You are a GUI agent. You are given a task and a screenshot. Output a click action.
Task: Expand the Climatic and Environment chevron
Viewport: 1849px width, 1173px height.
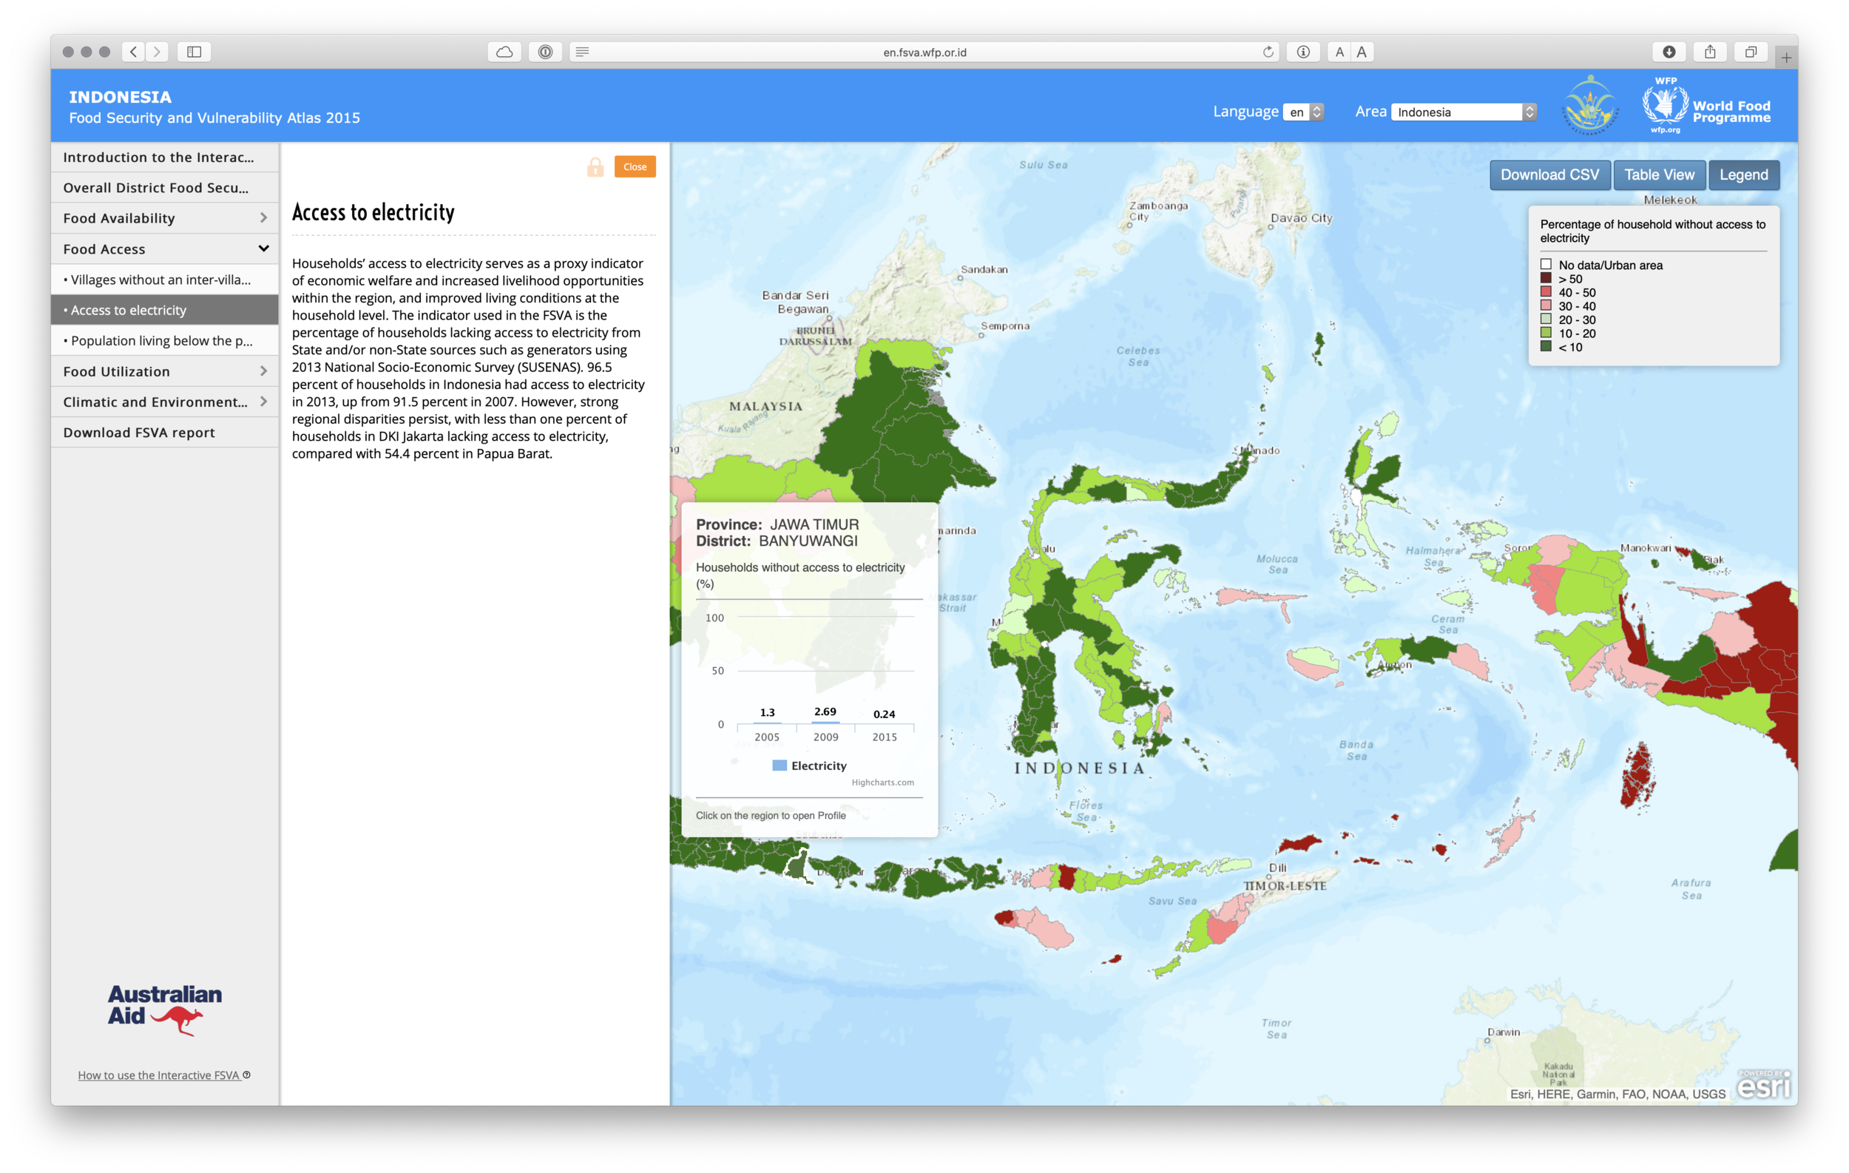(263, 402)
